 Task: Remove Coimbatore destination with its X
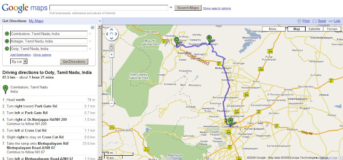pos(90,34)
